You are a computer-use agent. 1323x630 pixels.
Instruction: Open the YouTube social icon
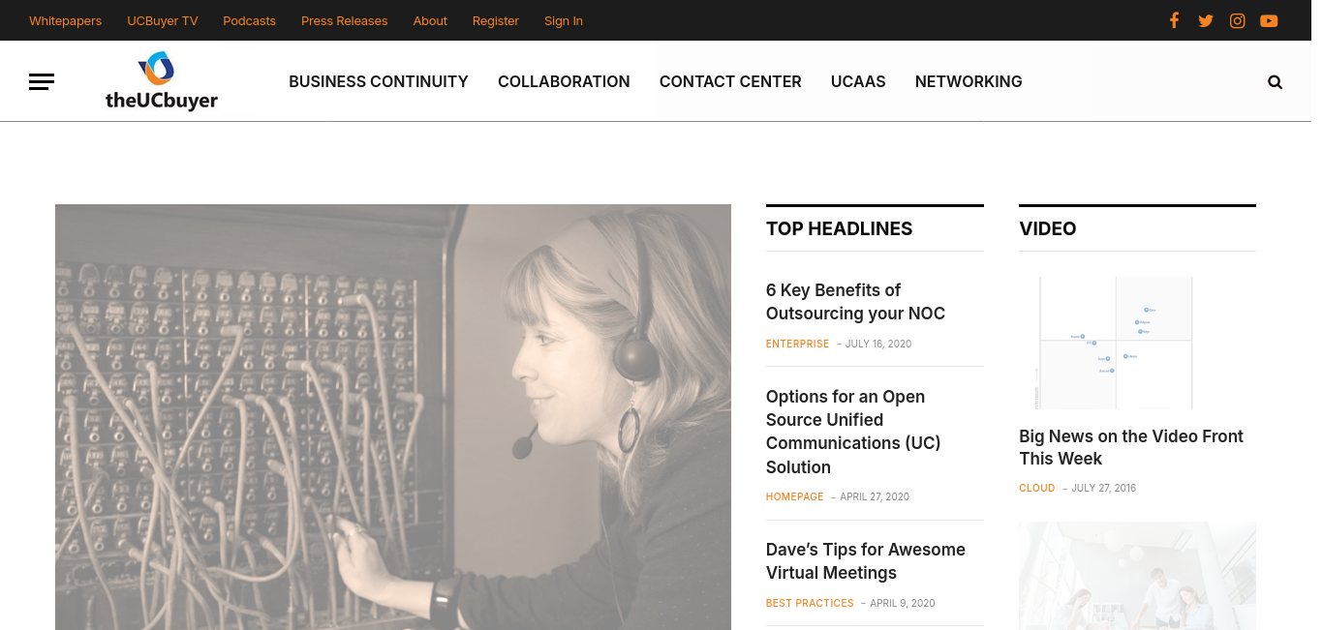pyautogui.click(x=1269, y=20)
